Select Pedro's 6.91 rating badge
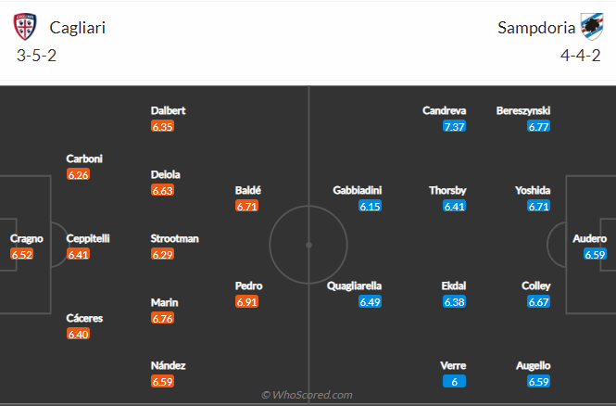616x406 pixels. tap(246, 302)
